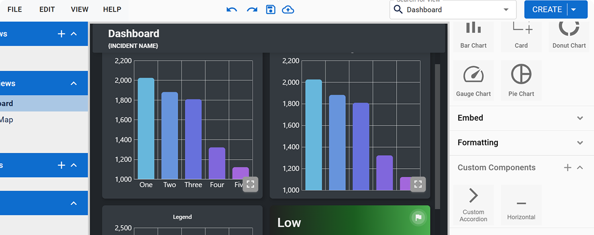Add the Horizontal custom component
The image size is (594, 235).
(521, 204)
